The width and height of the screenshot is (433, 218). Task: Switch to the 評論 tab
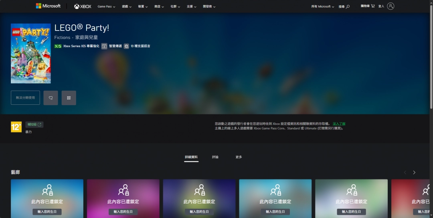(x=215, y=157)
